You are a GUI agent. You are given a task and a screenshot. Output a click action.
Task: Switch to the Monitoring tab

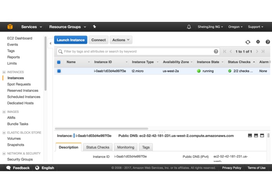pyautogui.click(x=126, y=147)
